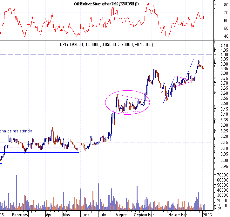Click the June label on the time axis
Viewport: 230px width, 217px height.
85,215
